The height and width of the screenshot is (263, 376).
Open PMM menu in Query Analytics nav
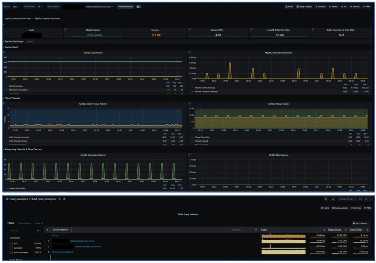point(368,208)
